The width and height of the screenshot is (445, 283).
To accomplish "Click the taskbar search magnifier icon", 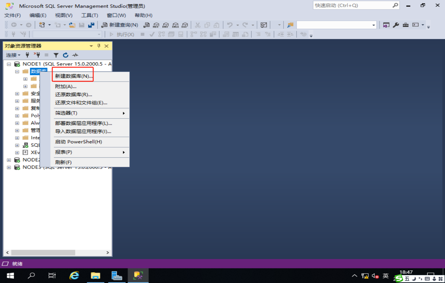I will 31,276.
